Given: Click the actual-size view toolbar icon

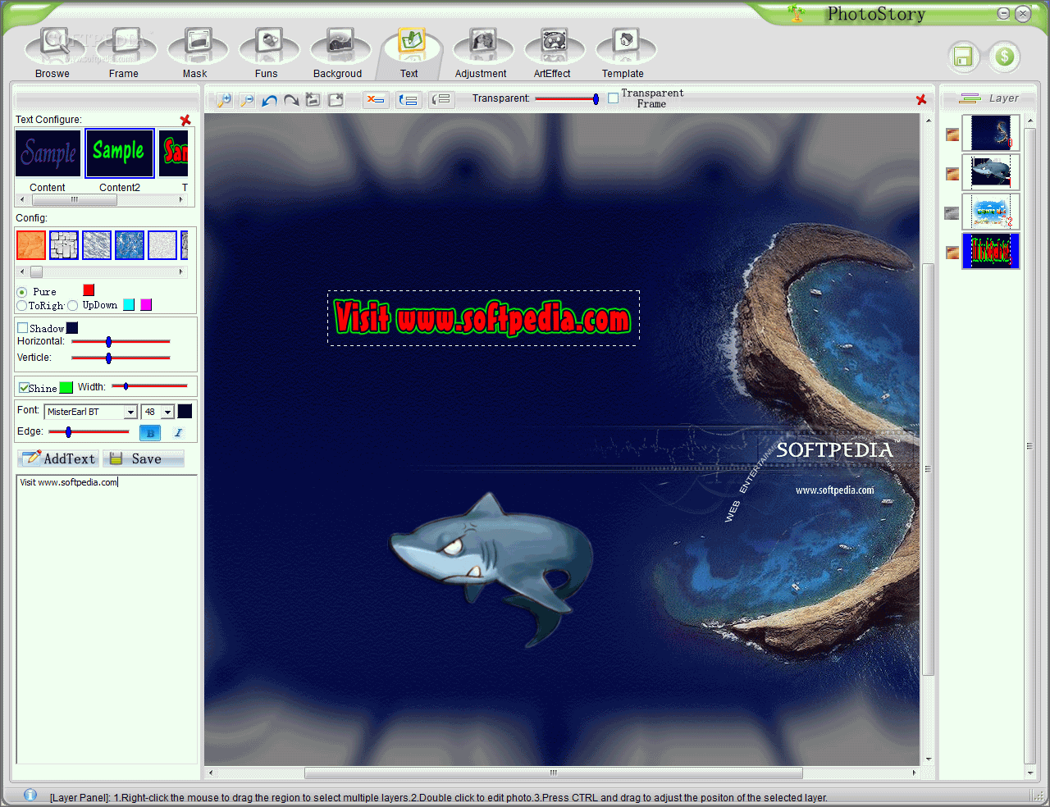Looking at the screenshot, I should coord(336,100).
